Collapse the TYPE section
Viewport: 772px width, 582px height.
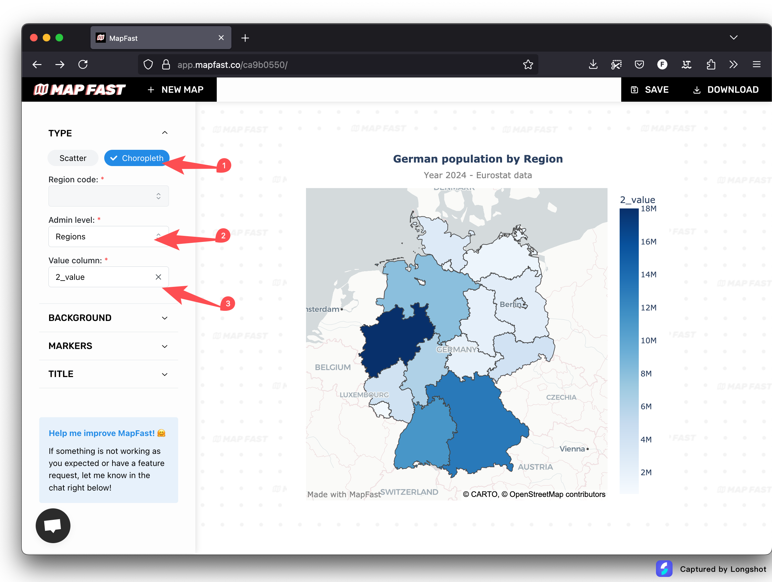pyautogui.click(x=164, y=133)
